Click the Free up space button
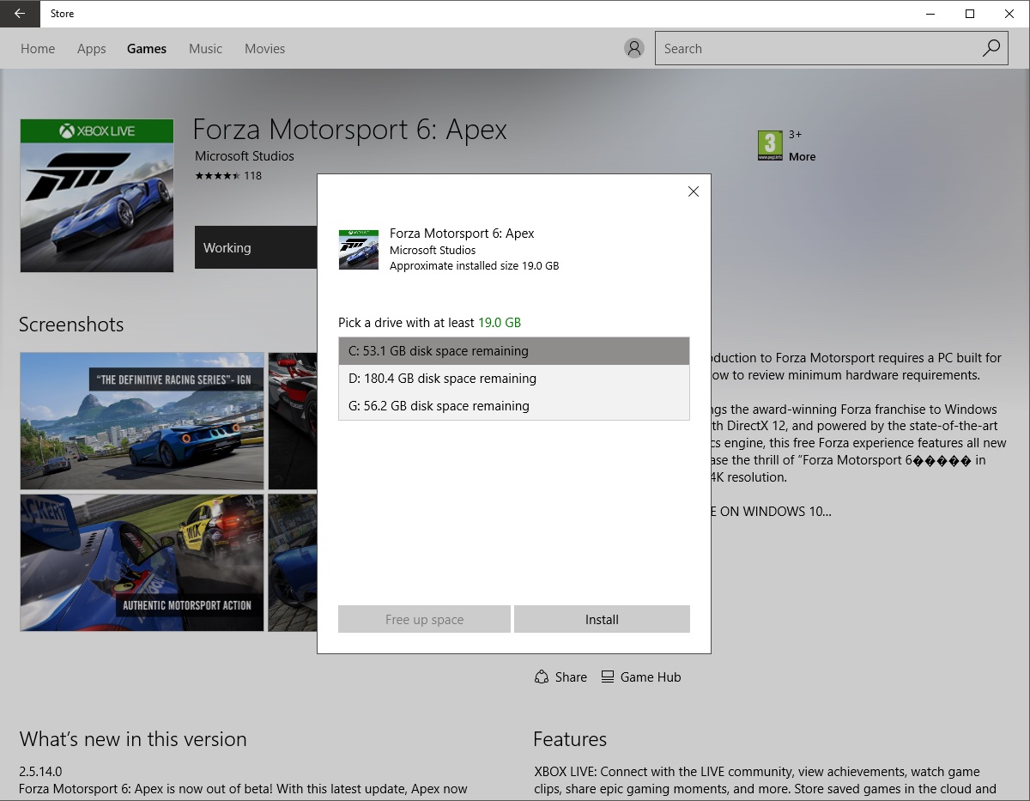The image size is (1030, 801). point(424,619)
